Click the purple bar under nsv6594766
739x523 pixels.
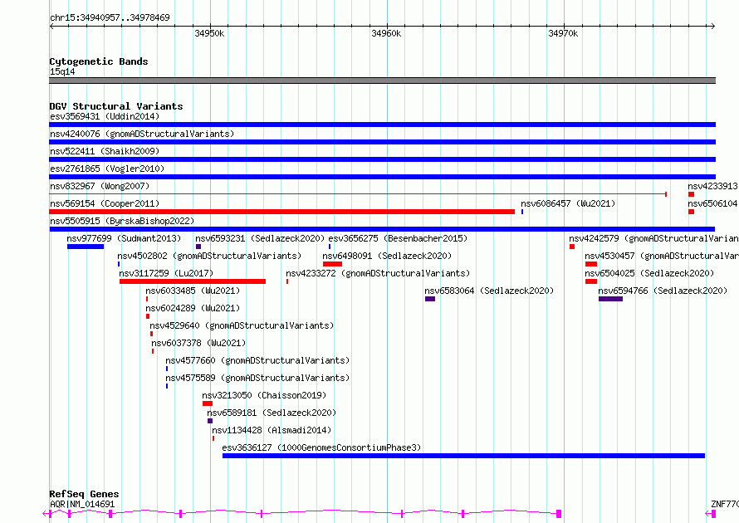pos(610,299)
